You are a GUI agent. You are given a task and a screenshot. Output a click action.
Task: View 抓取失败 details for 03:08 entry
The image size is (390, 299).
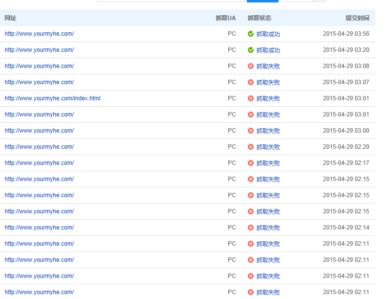[268, 67]
